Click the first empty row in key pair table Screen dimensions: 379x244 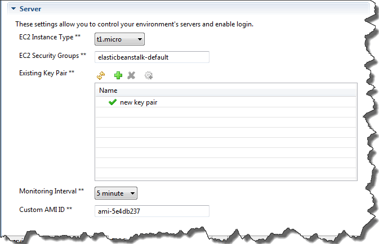[x=225, y=112]
